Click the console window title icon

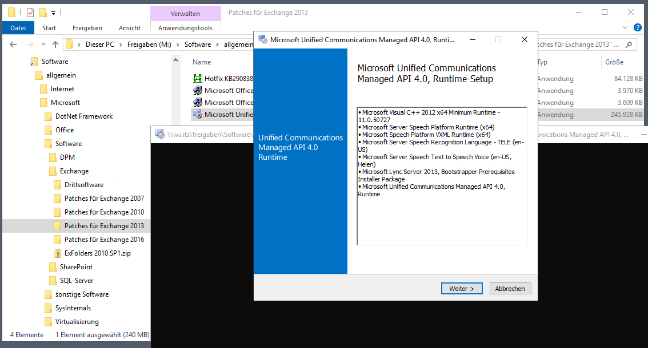click(159, 134)
